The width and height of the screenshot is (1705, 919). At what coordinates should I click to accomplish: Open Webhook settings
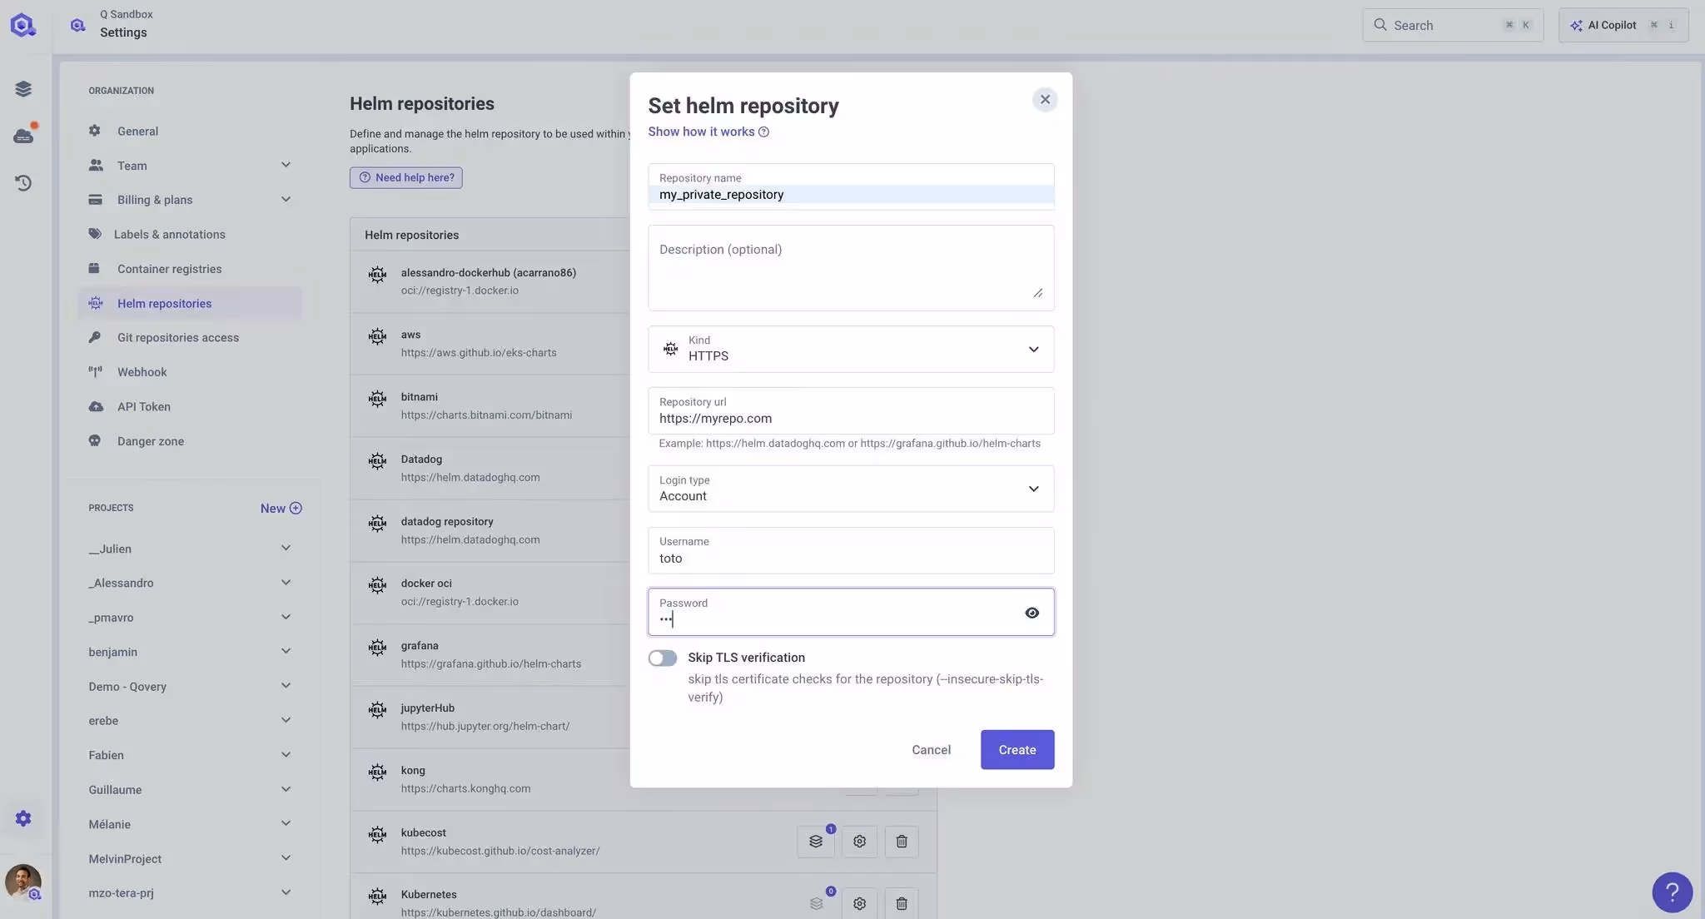[x=190, y=372]
